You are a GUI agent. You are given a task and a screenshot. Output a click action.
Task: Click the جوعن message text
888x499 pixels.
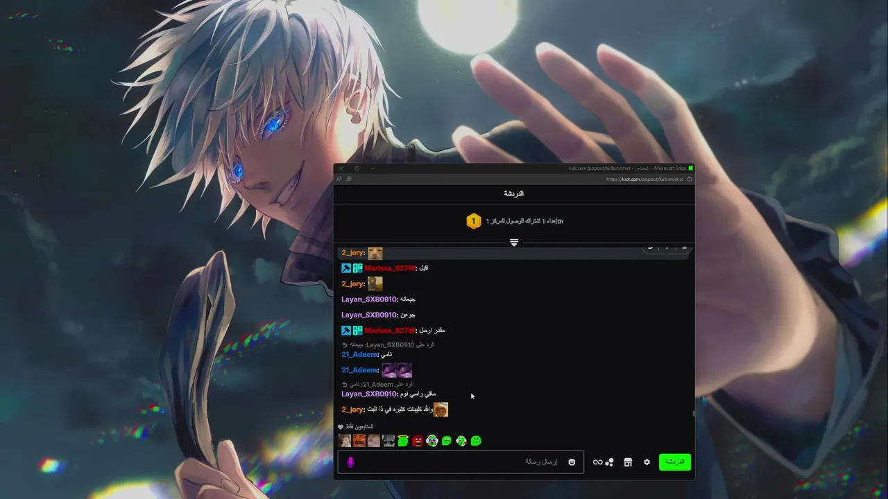(x=408, y=315)
